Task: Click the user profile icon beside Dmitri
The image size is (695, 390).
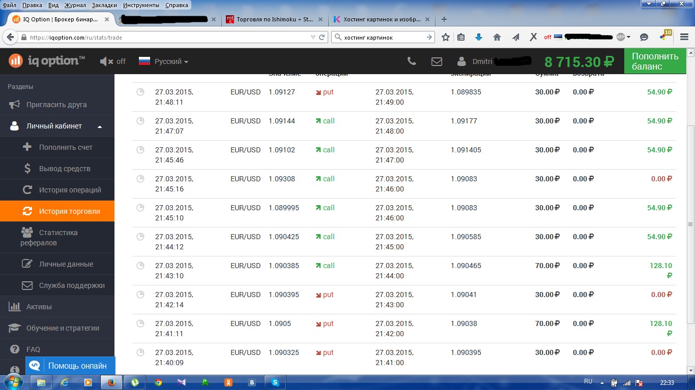Action: (x=461, y=61)
